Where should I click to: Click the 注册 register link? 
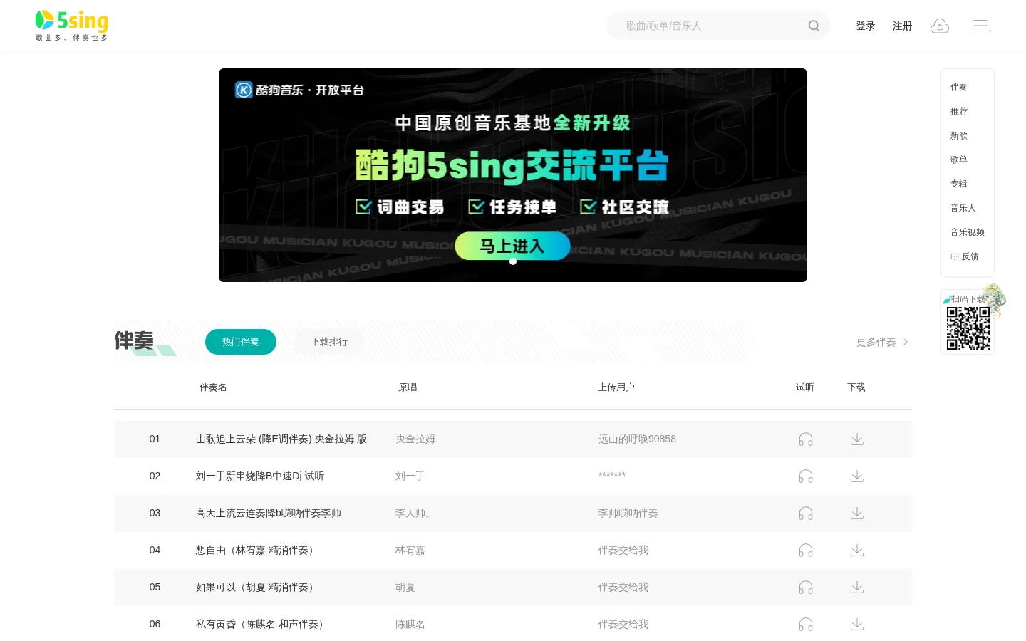coord(903,26)
